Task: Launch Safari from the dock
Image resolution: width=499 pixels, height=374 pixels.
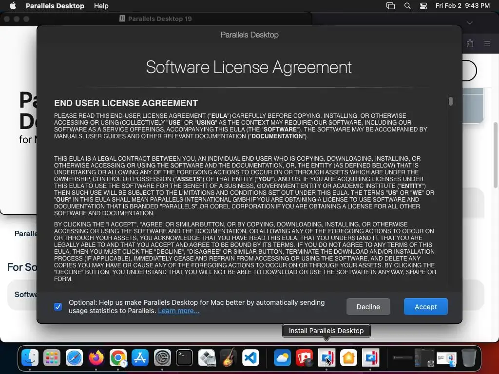Action: (74, 358)
